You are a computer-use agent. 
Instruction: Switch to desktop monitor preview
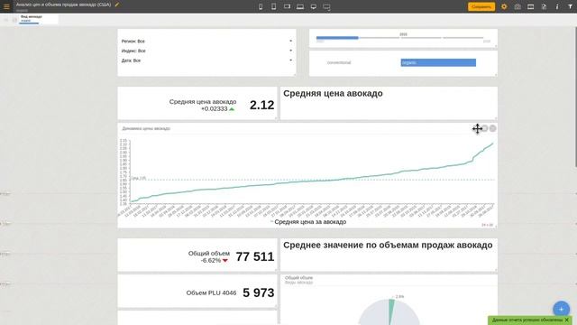pos(313,6)
